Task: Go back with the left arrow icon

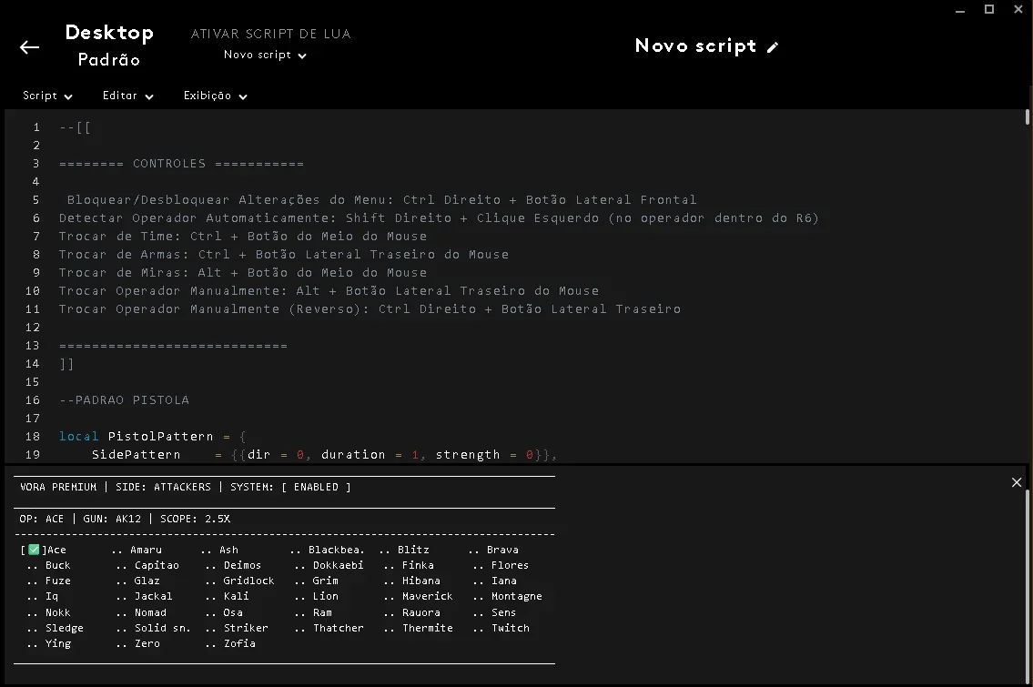Action: click(30, 47)
